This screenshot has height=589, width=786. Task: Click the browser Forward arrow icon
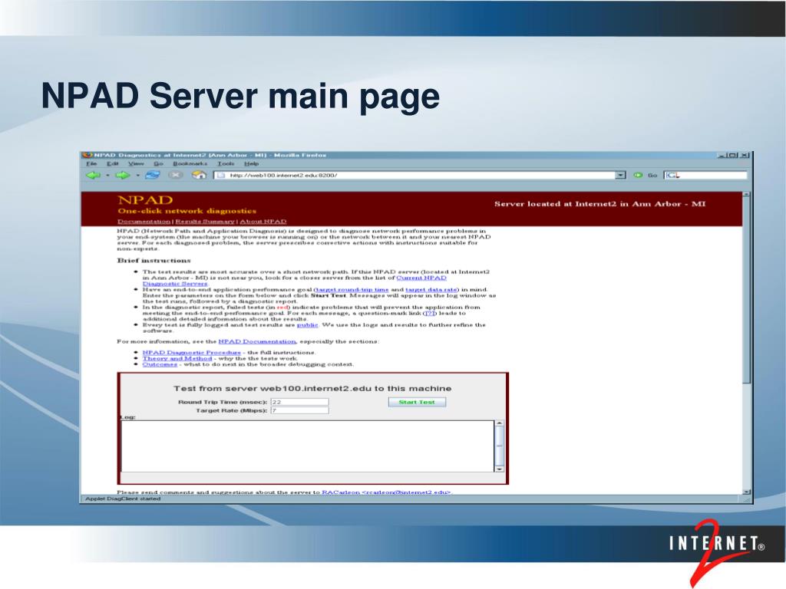[x=122, y=175]
